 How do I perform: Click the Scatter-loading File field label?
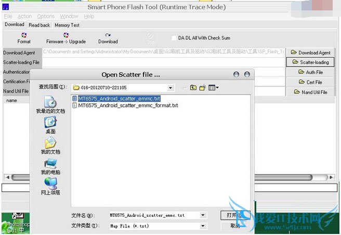pyautogui.click(x=21, y=62)
